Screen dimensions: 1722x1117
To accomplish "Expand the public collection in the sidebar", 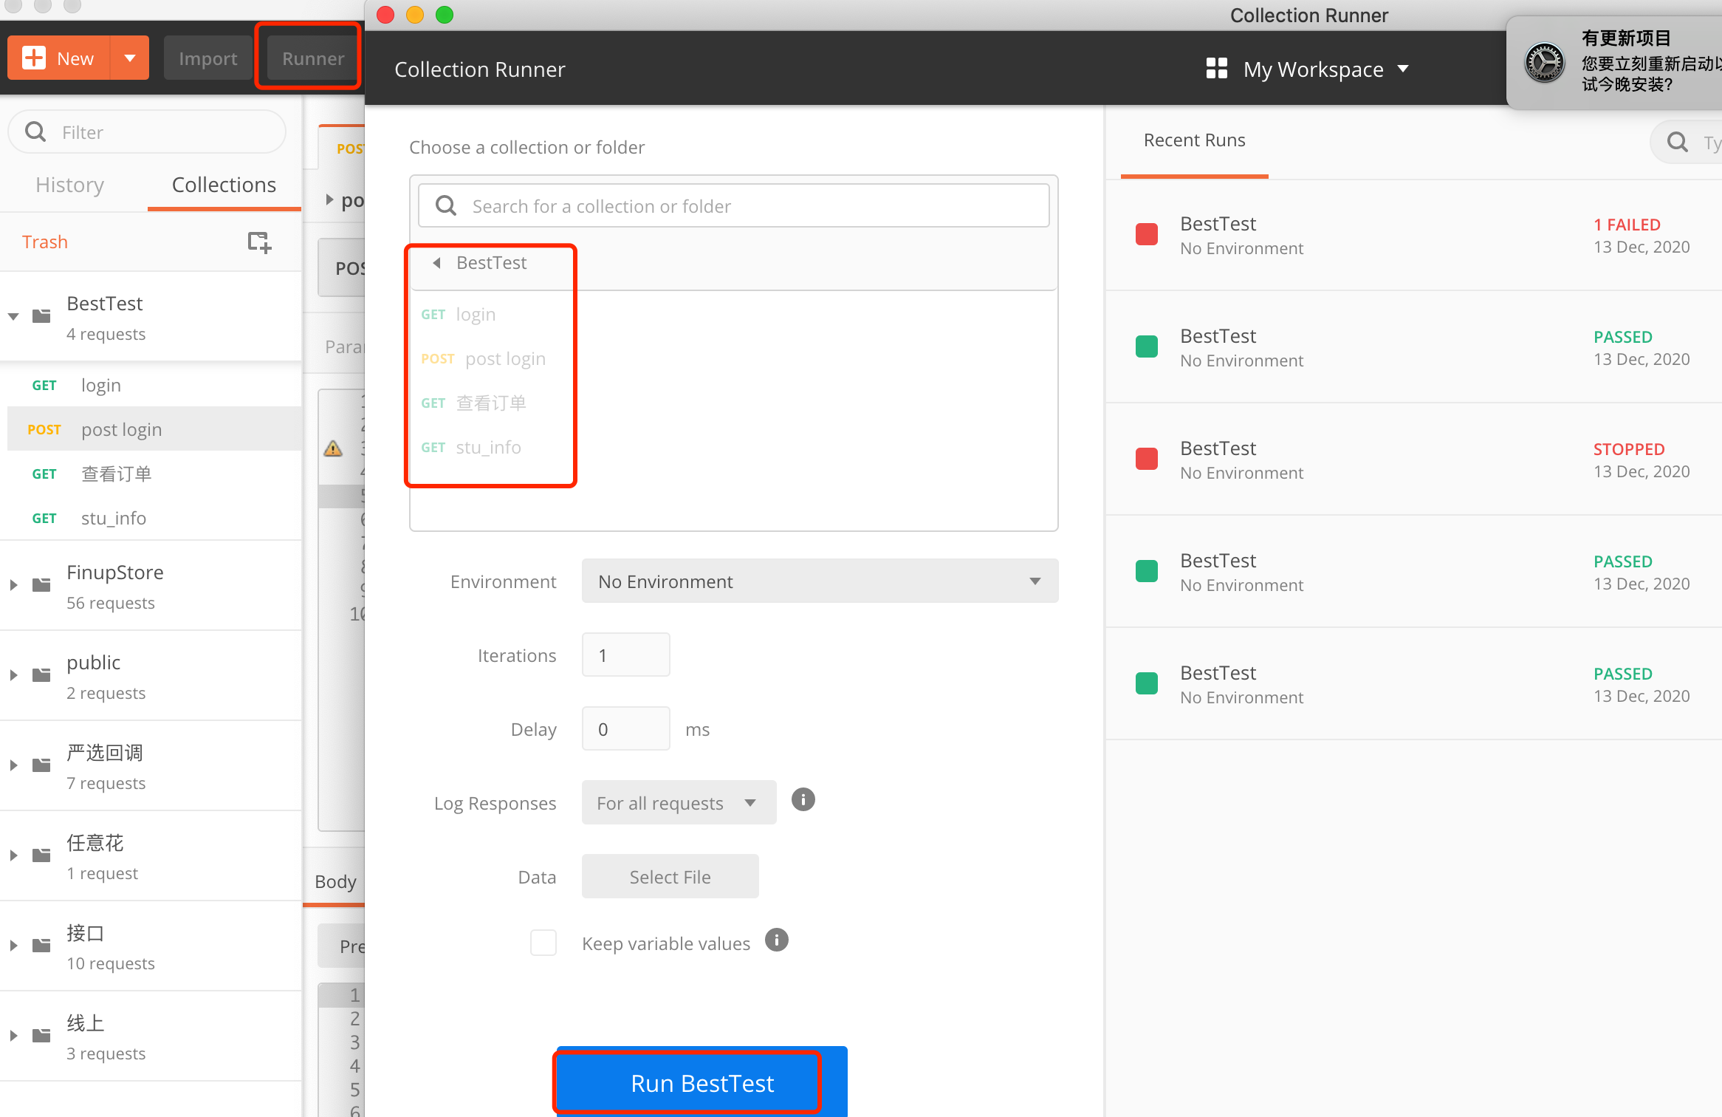I will pyautogui.click(x=13, y=675).
